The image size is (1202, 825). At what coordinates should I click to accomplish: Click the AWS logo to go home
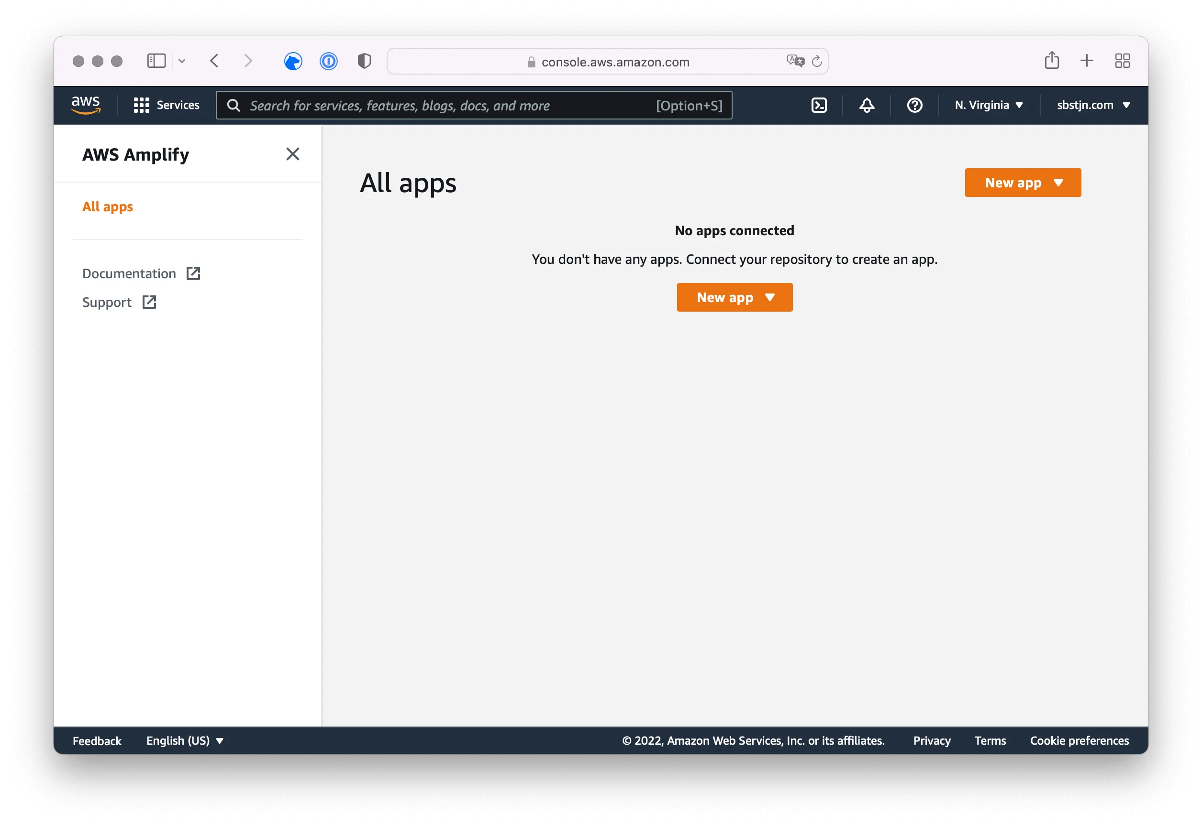(86, 104)
